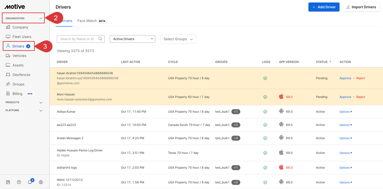383x189 pixels.
Task: Click the Logs column header
Action: 266,62
